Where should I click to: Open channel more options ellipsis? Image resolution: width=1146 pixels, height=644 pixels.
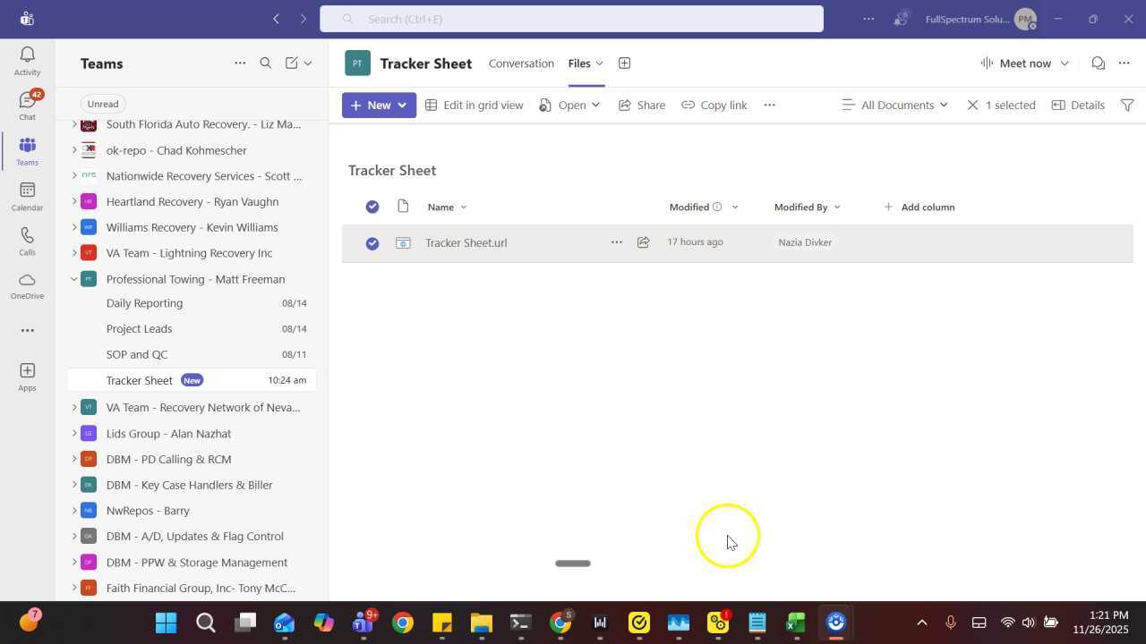pyautogui.click(x=1125, y=64)
